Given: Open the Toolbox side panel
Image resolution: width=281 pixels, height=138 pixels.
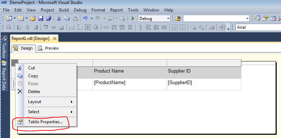Looking at the screenshot, I should coord(4,46).
